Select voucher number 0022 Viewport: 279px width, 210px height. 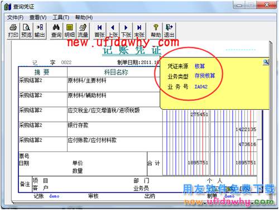(66, 62)
